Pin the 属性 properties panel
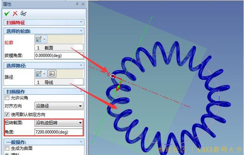This screenshot has height=155, width=244. [x=77, y=4]
